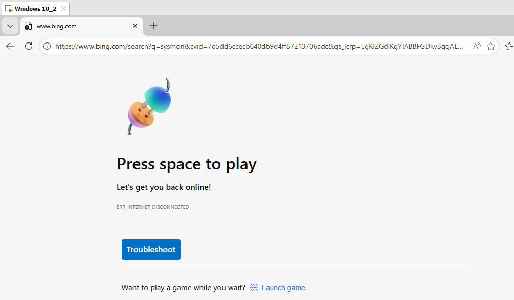
Task: Click "Want to play a game while you wait?" text
Action: pos(183,288)
